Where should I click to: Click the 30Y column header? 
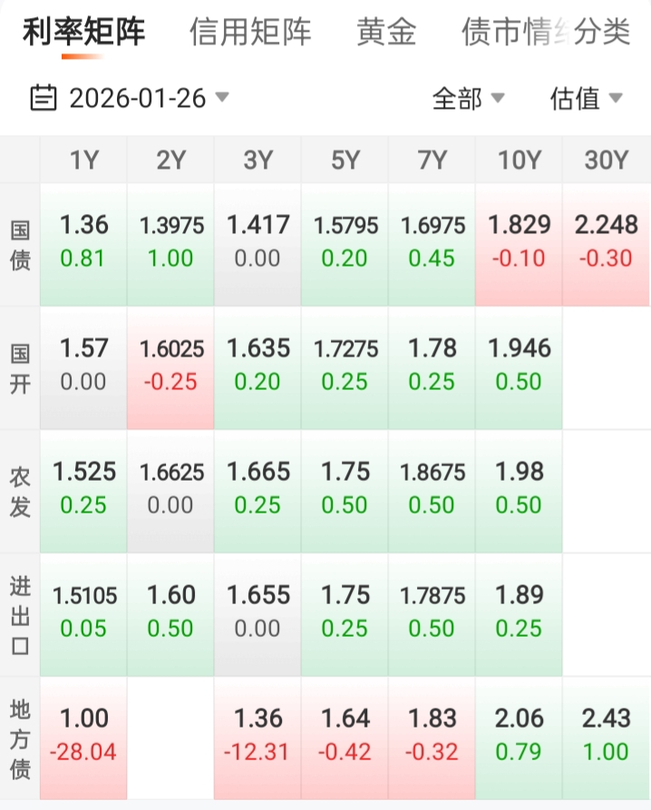606,161
